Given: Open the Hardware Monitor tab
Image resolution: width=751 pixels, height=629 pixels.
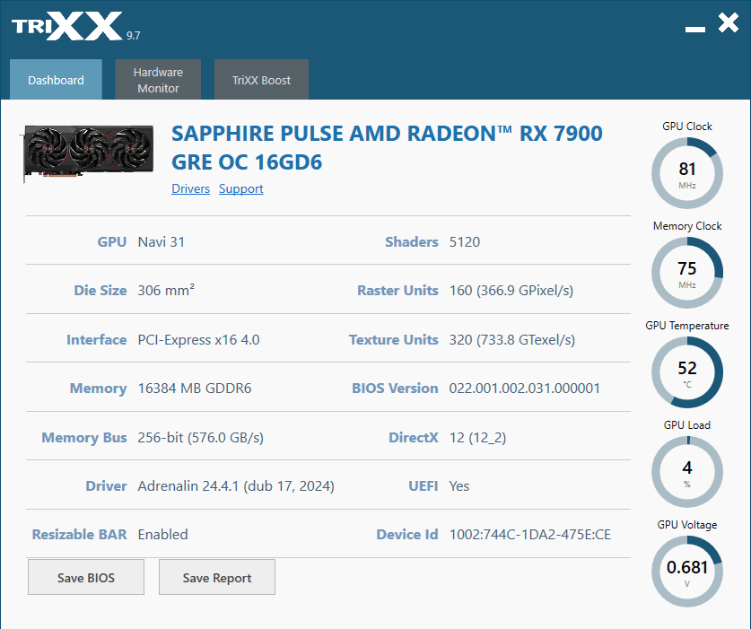Looking at the screenshot, I should (158, 80).
